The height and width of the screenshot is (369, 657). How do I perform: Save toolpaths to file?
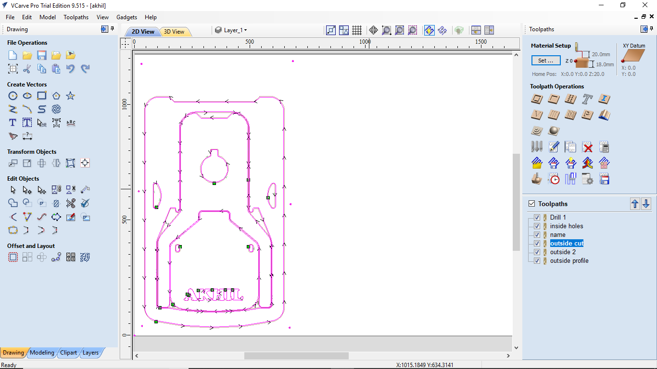coord(604,179)
